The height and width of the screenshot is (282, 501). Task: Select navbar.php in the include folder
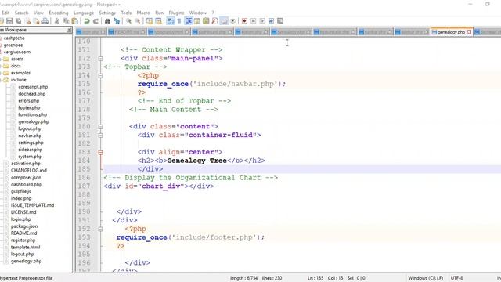[x=30, y=136]
